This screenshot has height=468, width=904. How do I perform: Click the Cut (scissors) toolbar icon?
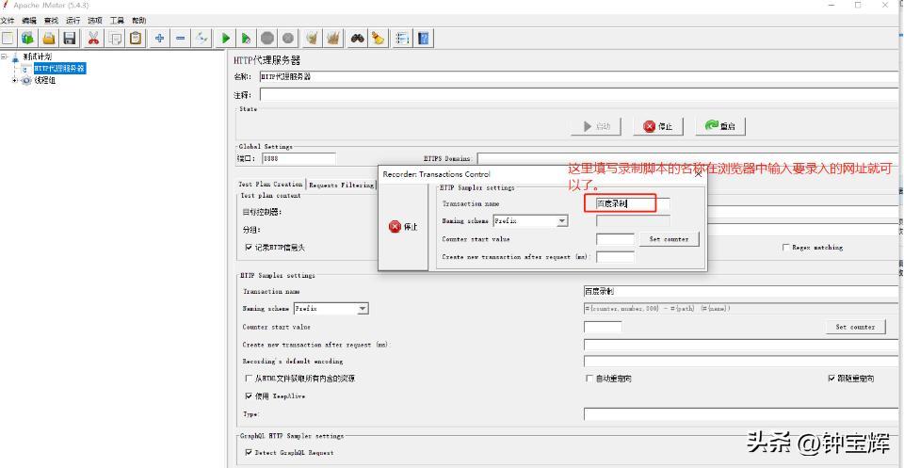pyautogui.click(x=93, y=38)
